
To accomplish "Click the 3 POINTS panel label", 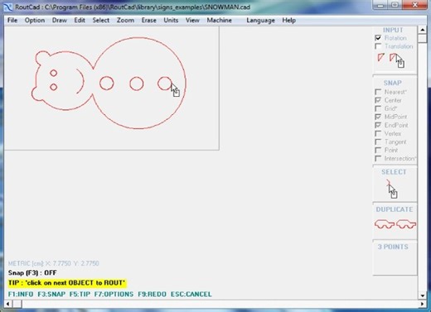I will [x=393, y=247].
